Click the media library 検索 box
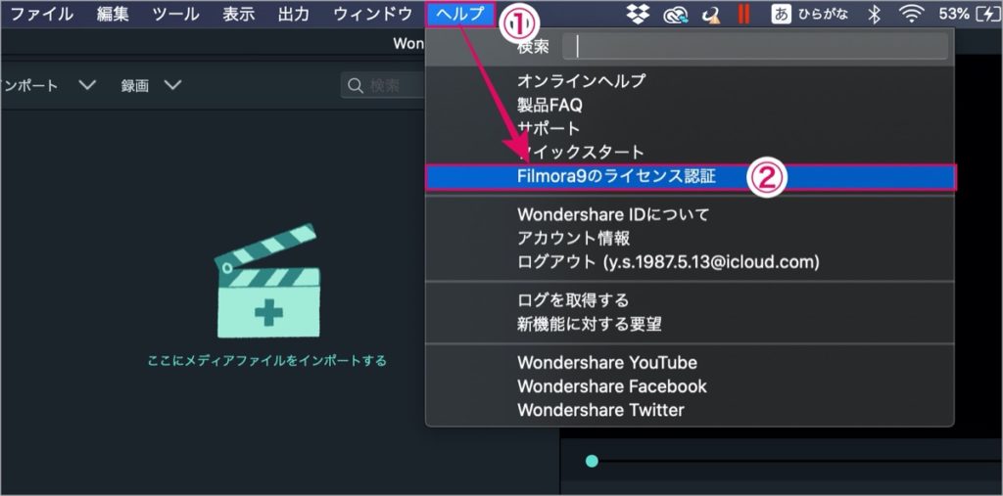Image resolution: width=1003 pixels, height=496 pixels. [384, 85]
